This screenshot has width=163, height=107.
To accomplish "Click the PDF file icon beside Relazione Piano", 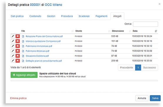I will (x=23, y=36).
